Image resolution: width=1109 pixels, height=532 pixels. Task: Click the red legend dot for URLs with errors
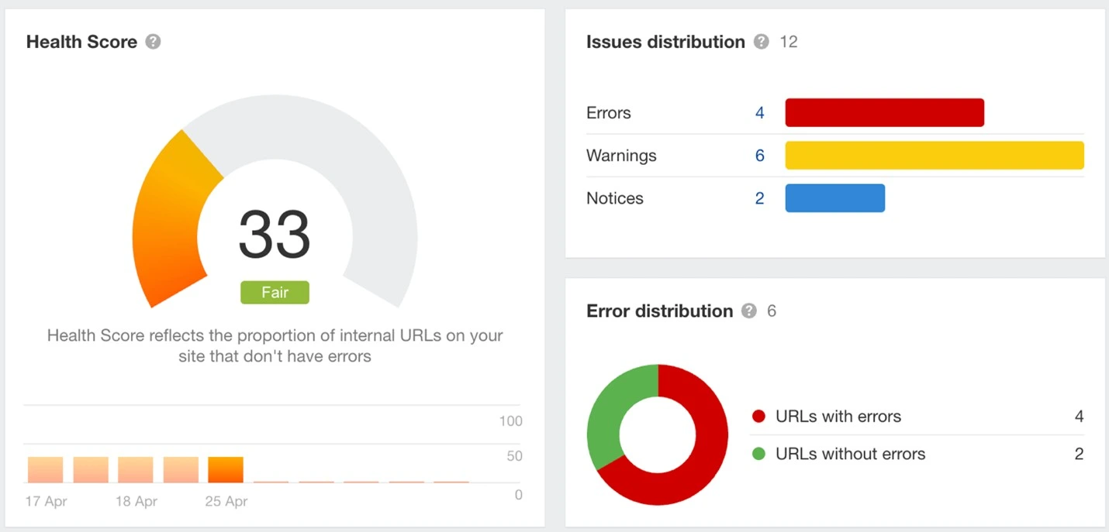pyautogui.click(x=758, y=417)
